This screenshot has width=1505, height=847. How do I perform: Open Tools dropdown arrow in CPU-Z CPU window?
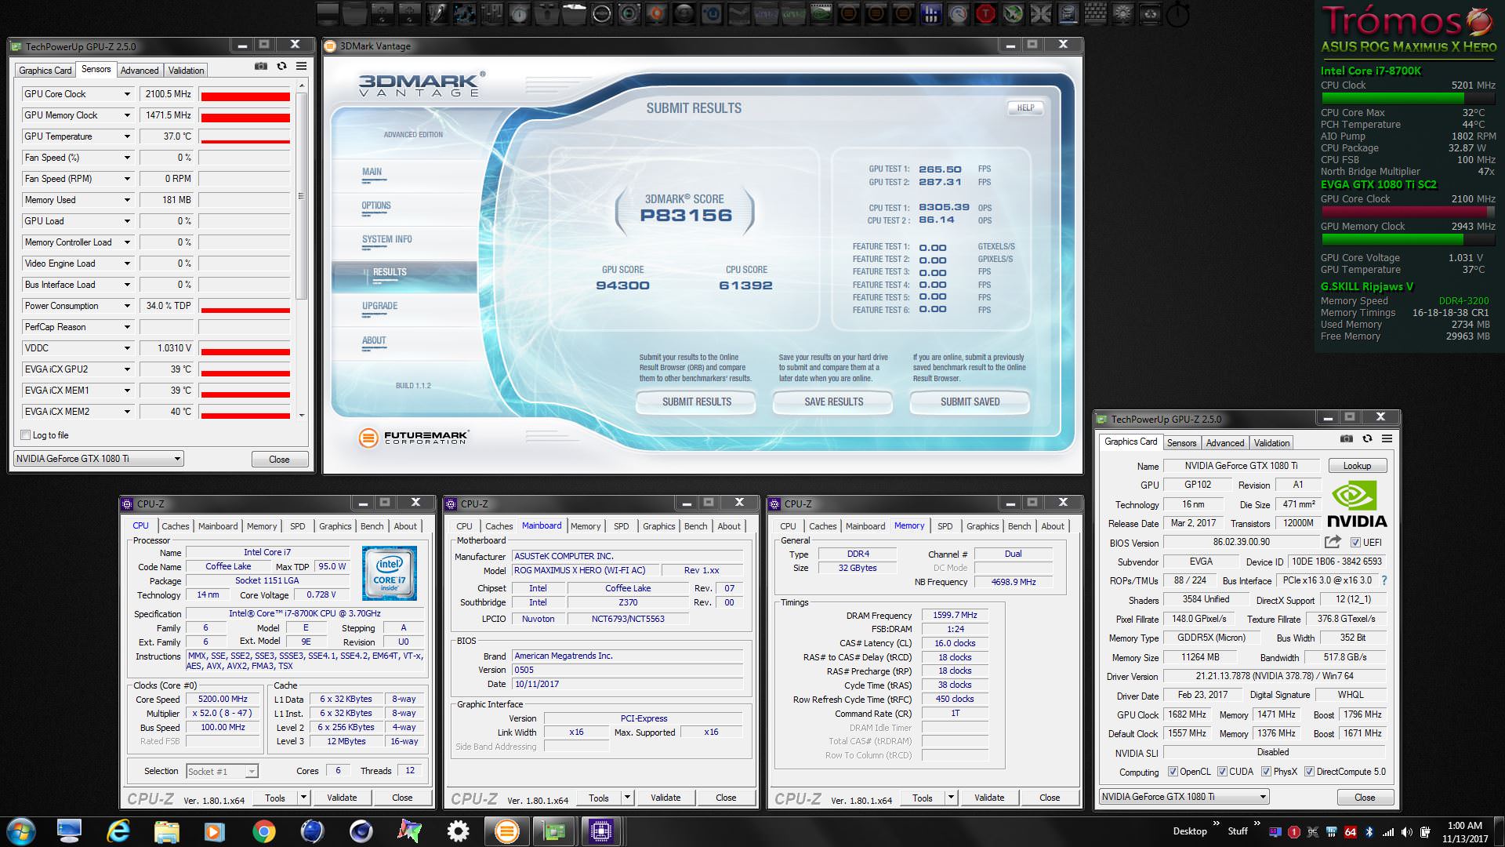pyautogui.click(x=303, y=798)
